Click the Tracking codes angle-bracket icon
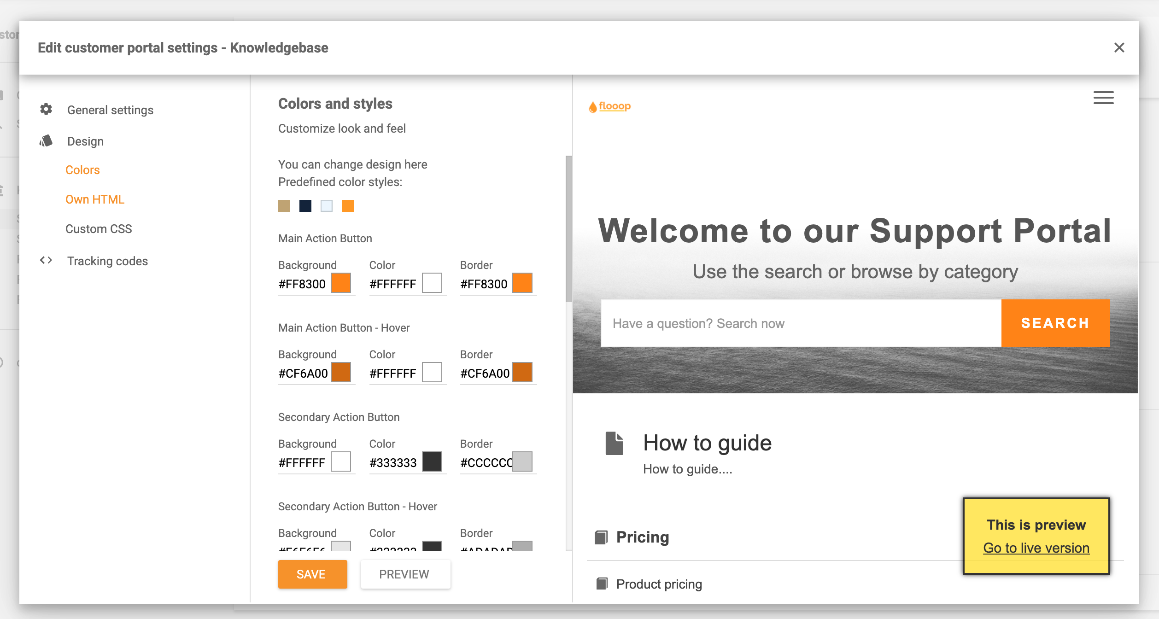Viewport: 1159px width, 619px height. point(47,261)
